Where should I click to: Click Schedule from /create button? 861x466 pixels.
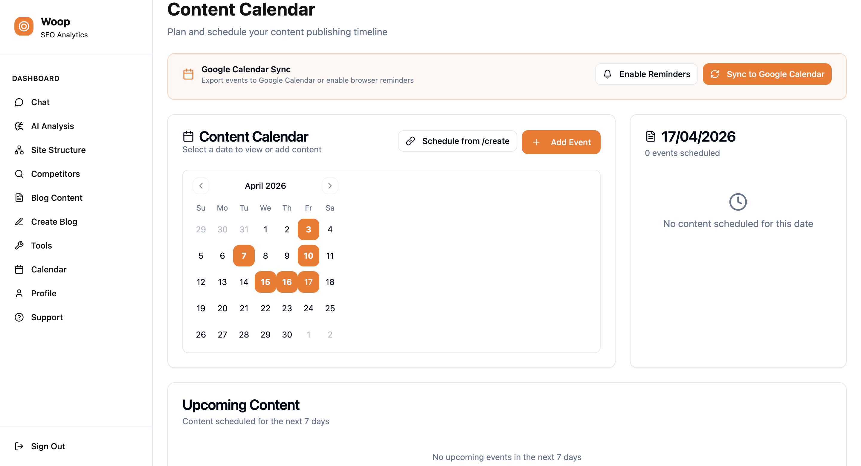(x=457, y=141)
